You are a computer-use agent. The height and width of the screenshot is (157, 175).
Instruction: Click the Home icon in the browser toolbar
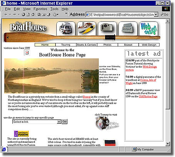click(x=33, y=15)
